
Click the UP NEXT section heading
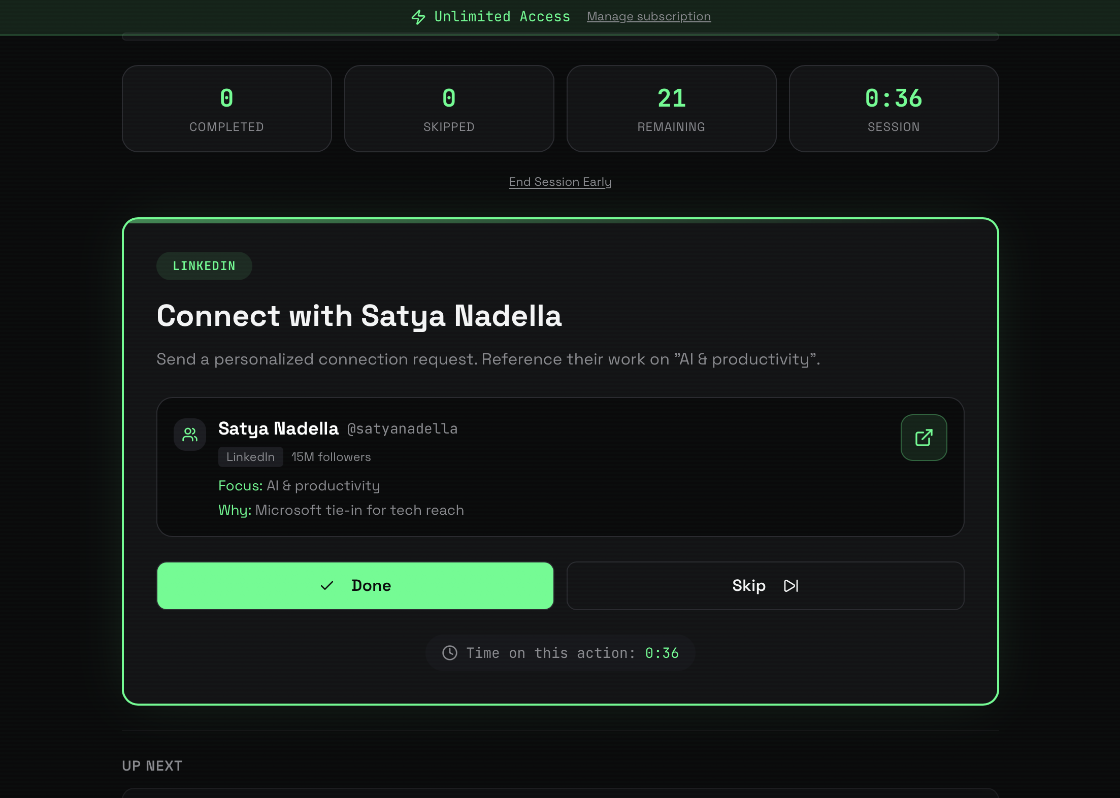[152, 766]
